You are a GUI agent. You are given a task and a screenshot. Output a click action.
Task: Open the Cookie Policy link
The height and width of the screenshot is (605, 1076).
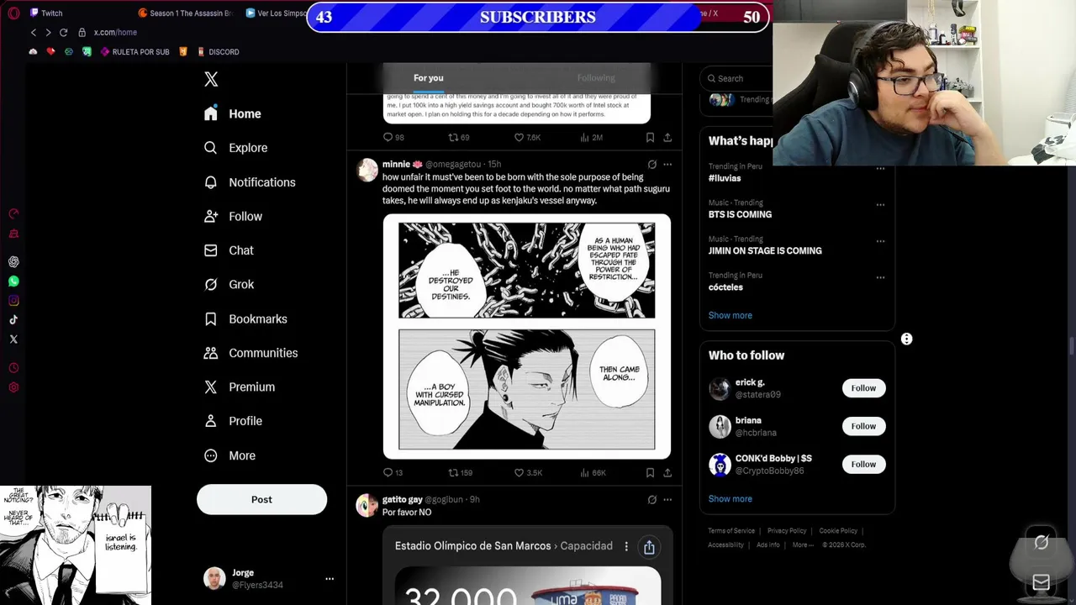(x=838, y=531)
